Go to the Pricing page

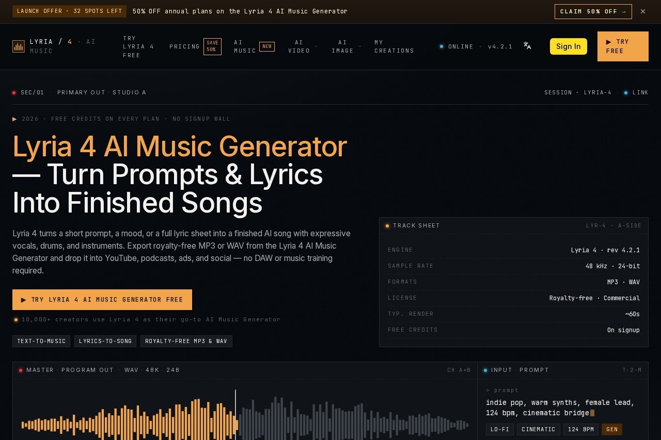[x=184, y=46]
